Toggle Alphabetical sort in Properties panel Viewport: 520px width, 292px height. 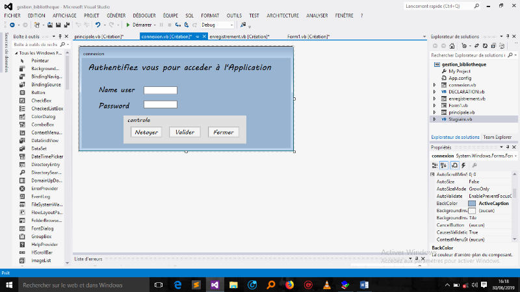click(x=444, y=165)
